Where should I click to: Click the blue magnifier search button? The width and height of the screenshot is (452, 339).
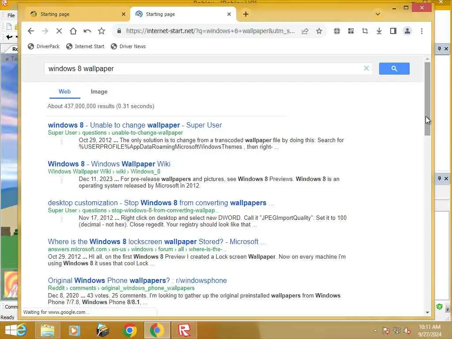coord(394,68)
